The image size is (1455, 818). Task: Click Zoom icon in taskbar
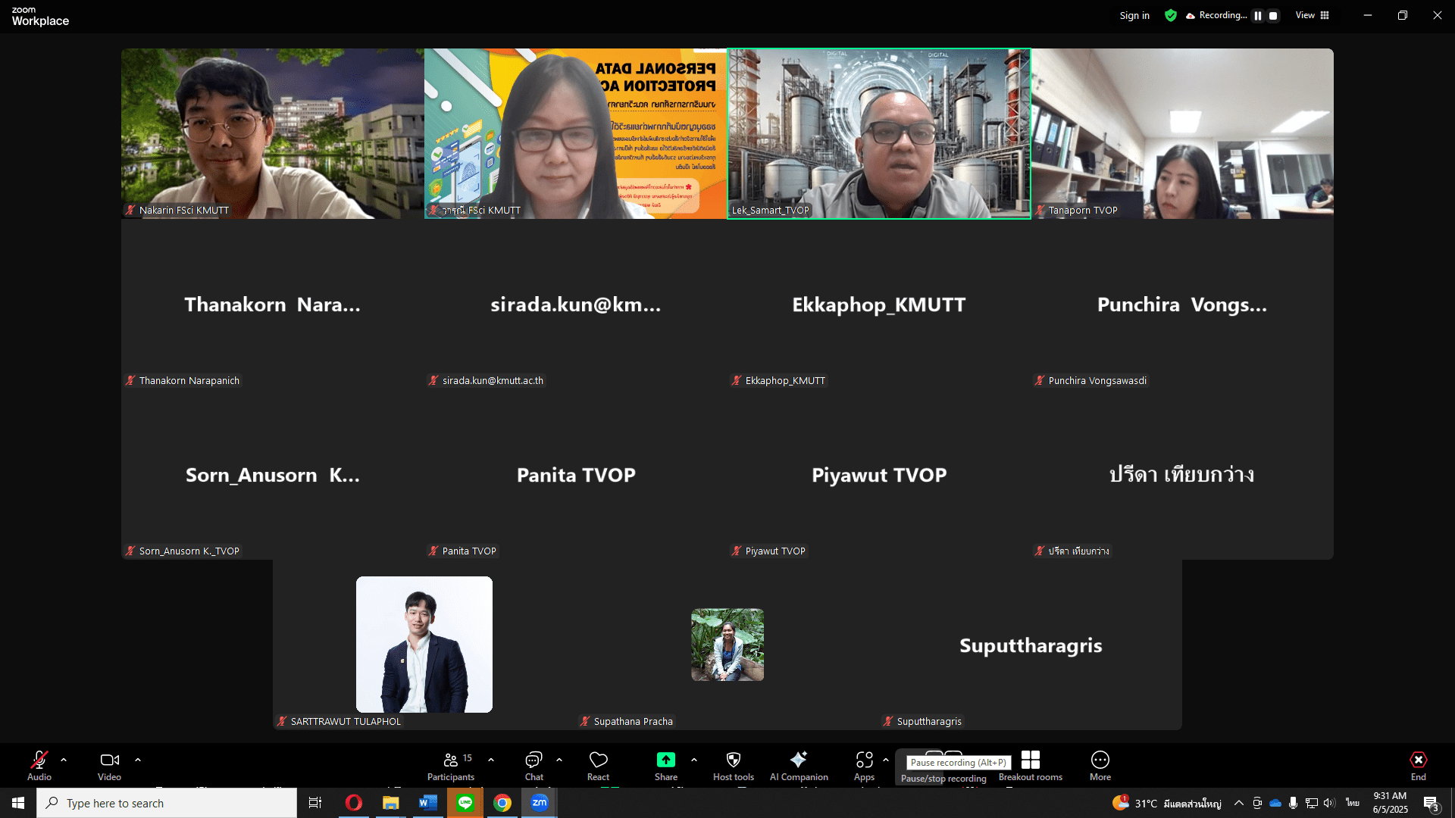pos(539,803)
